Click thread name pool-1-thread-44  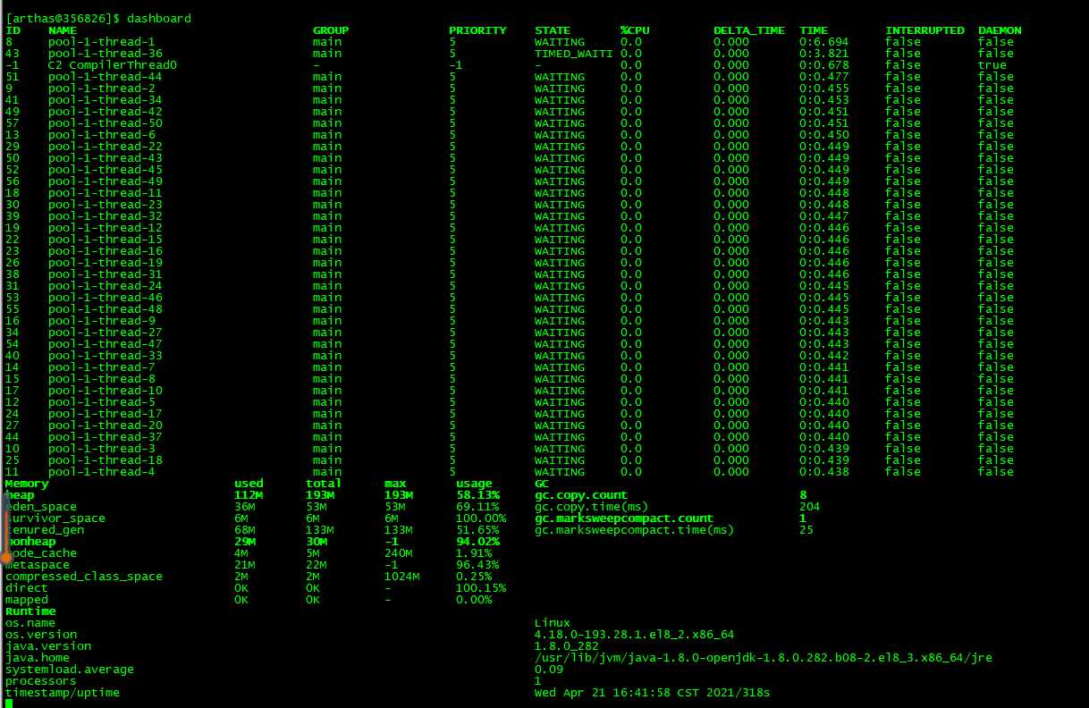[x=106, y=77]
